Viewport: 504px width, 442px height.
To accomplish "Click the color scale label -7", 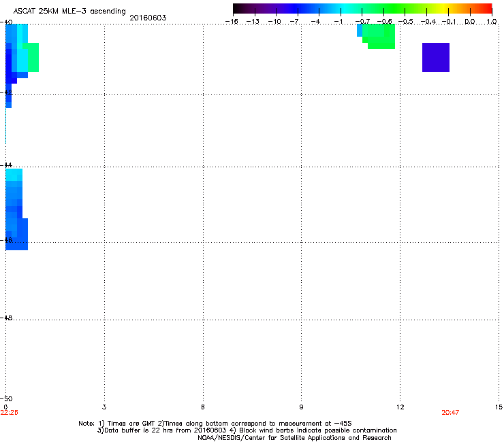I will tap(294, 22).
